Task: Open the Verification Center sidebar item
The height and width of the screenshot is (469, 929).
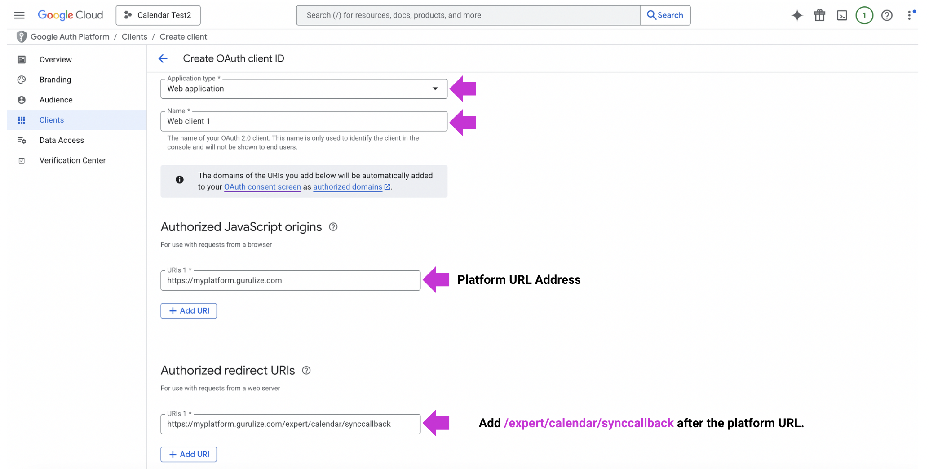Action: click(x=77, y=160)
